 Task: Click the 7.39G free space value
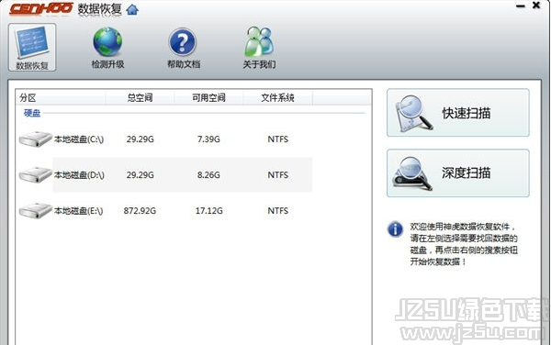208,139
